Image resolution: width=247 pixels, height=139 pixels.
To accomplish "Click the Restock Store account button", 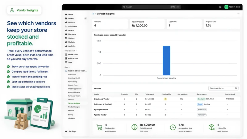I will 232,7.
